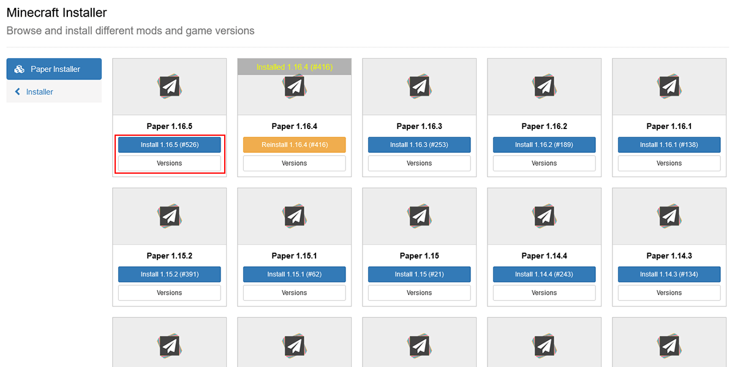This screenshot has width=735, height=367.
Task: Click the 'Paper 1.15' card title
Action: (x=420, y=256)
